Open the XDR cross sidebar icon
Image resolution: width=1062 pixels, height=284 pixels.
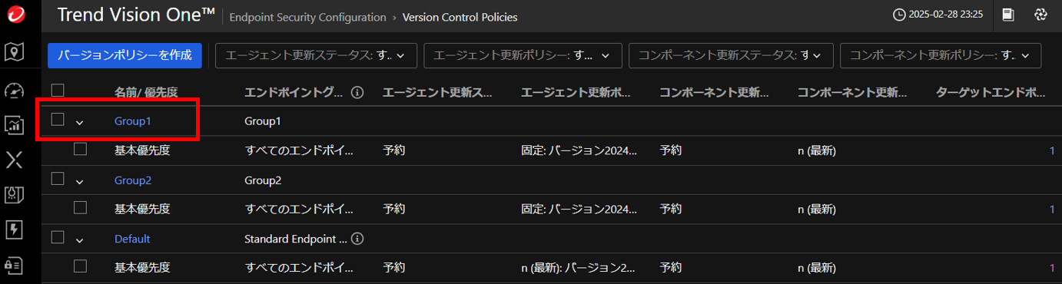click(14, 160)
